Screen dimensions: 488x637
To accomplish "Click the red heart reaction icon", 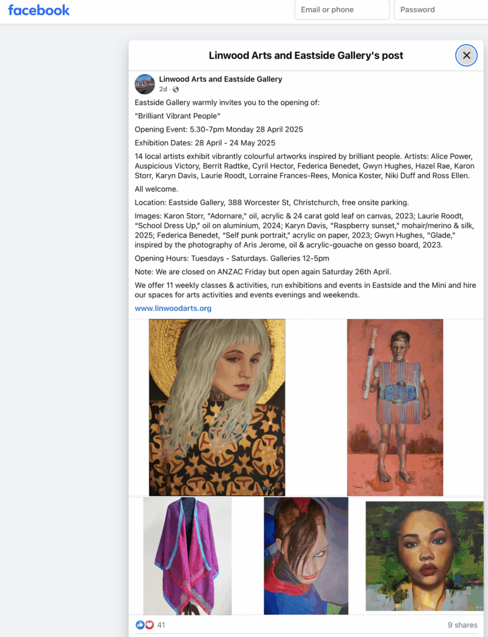I will coord(149,625).
